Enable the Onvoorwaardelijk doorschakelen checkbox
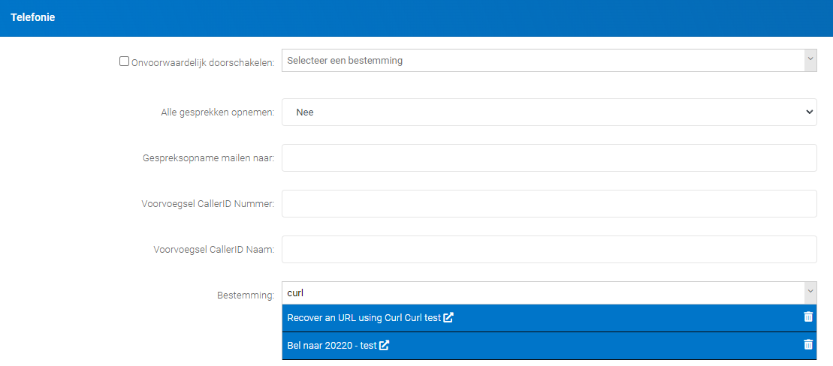 [125, 61]
